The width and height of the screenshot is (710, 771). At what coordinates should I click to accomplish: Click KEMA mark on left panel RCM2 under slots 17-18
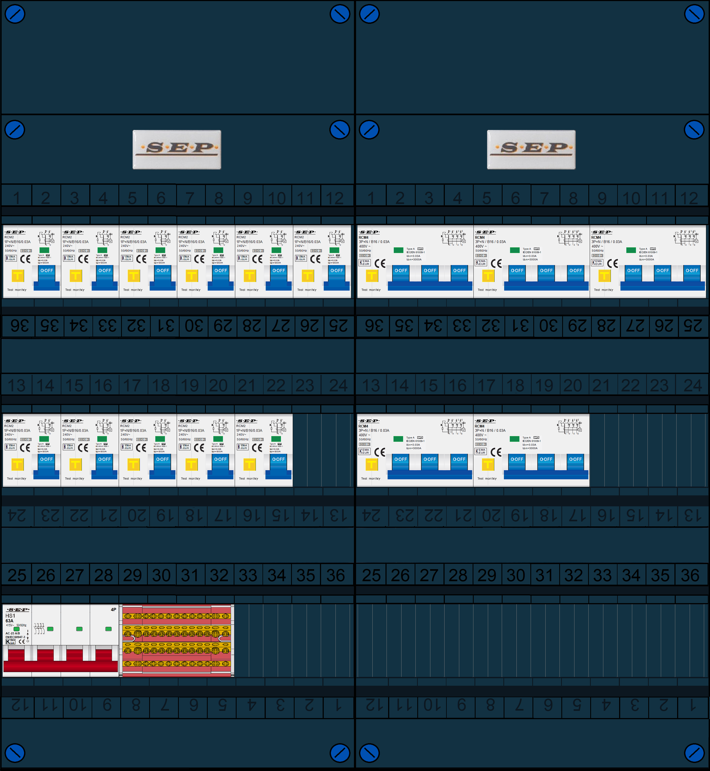(x=126, y=447)
